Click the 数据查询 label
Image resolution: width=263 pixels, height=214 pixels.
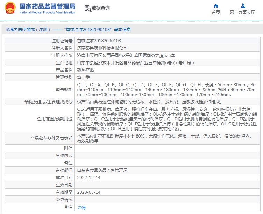(100, 8)
